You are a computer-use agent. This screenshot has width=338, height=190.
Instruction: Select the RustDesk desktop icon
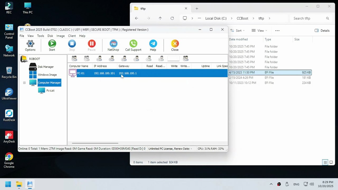click(9, 116)
